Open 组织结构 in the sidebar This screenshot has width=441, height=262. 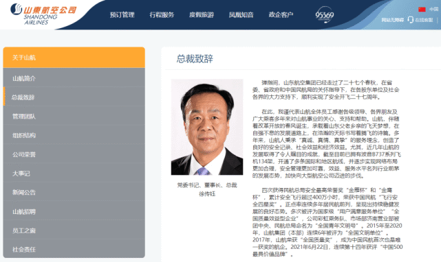tap(74, 136)
